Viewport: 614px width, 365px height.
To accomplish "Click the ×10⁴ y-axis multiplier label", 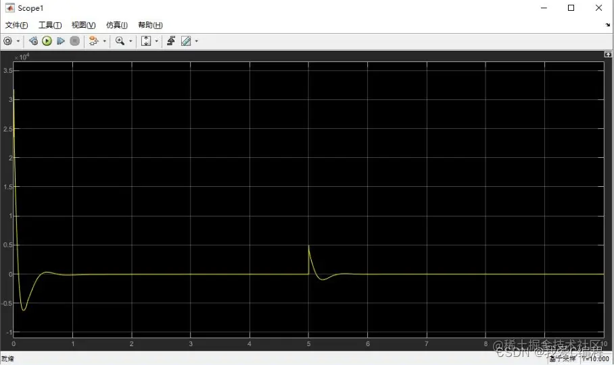I will 22,57.
